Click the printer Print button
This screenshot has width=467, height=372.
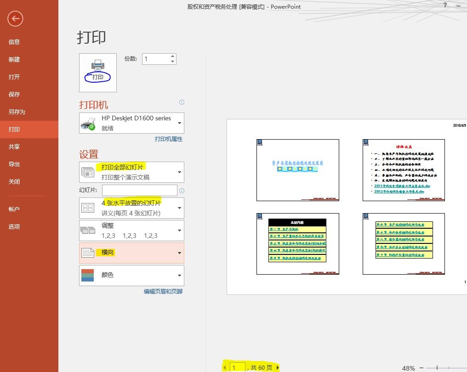[98, 73]
